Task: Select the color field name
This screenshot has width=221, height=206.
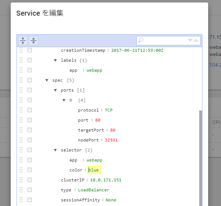Action: [x=76, y=170]
